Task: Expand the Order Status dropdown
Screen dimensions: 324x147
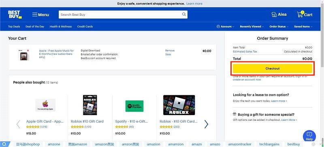Action: [x=279, y=27]
